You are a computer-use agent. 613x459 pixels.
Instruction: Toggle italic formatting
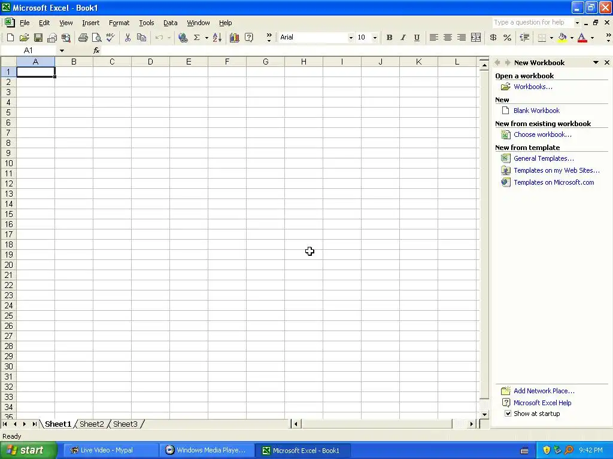pos(403,38)
